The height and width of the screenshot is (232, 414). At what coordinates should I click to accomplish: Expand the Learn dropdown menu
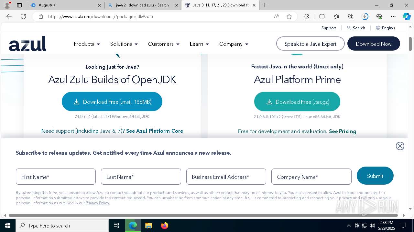pyautogui.click(x=199, y=44)
